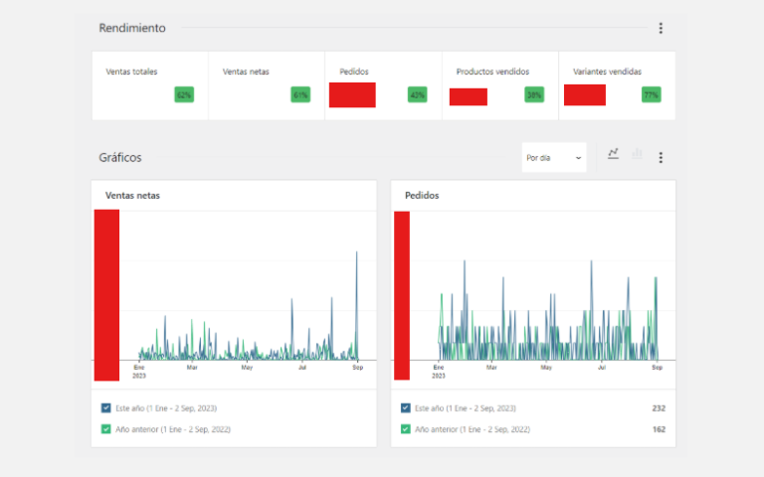
Task: Open the Rendimiento section options menu
Action: click(x=661, y=29)
